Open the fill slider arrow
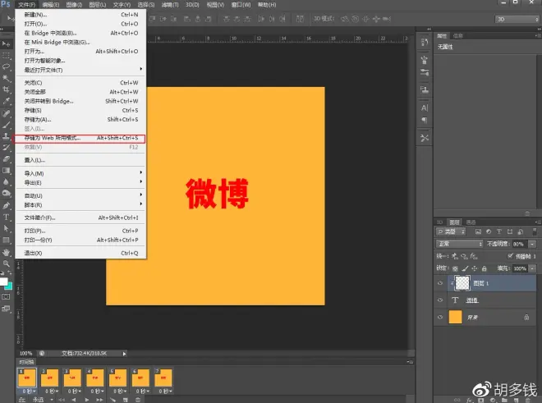Viewport: 542px width, 403px height. click(x=532, y=268)
